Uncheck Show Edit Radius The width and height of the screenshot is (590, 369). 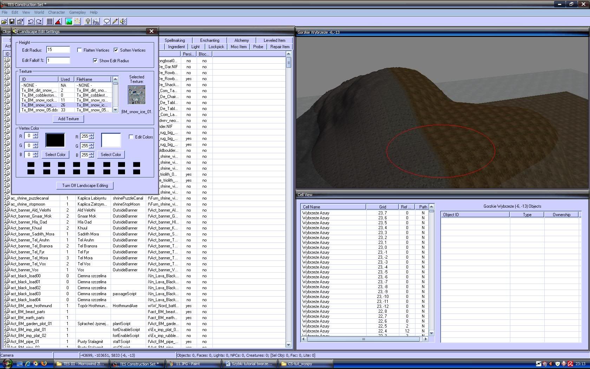(x=95, y=61)
